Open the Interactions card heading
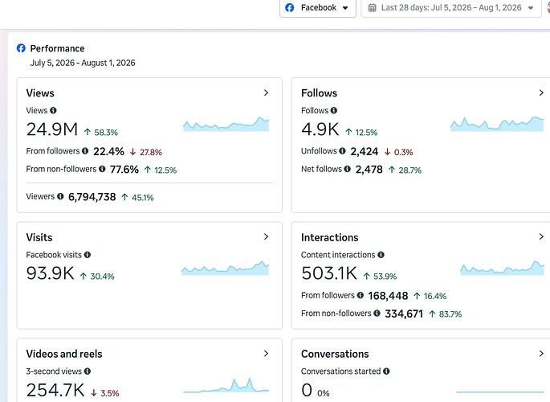550x402 pixels. click(330, 237)
